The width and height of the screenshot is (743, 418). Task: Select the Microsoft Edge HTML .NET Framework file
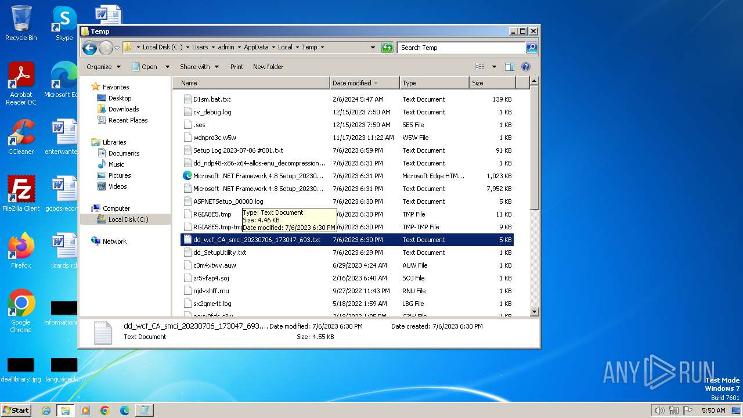(x=347, y=176)
